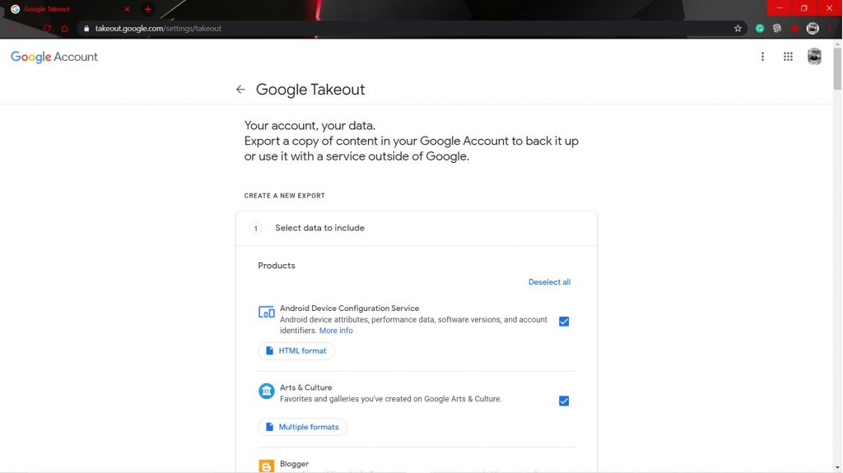Click the Blogger product icon
843x473 pixels.
pos(266,466)
